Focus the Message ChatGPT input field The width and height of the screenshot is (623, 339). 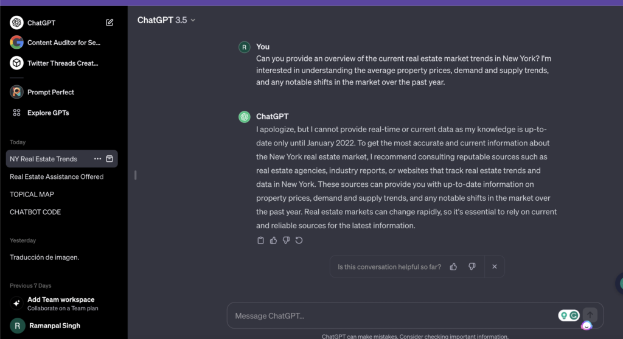(389, 316)
